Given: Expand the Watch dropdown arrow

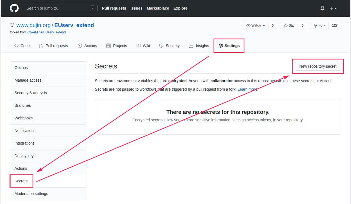Looking at the screenshot, I should click(x=264, y=25).
